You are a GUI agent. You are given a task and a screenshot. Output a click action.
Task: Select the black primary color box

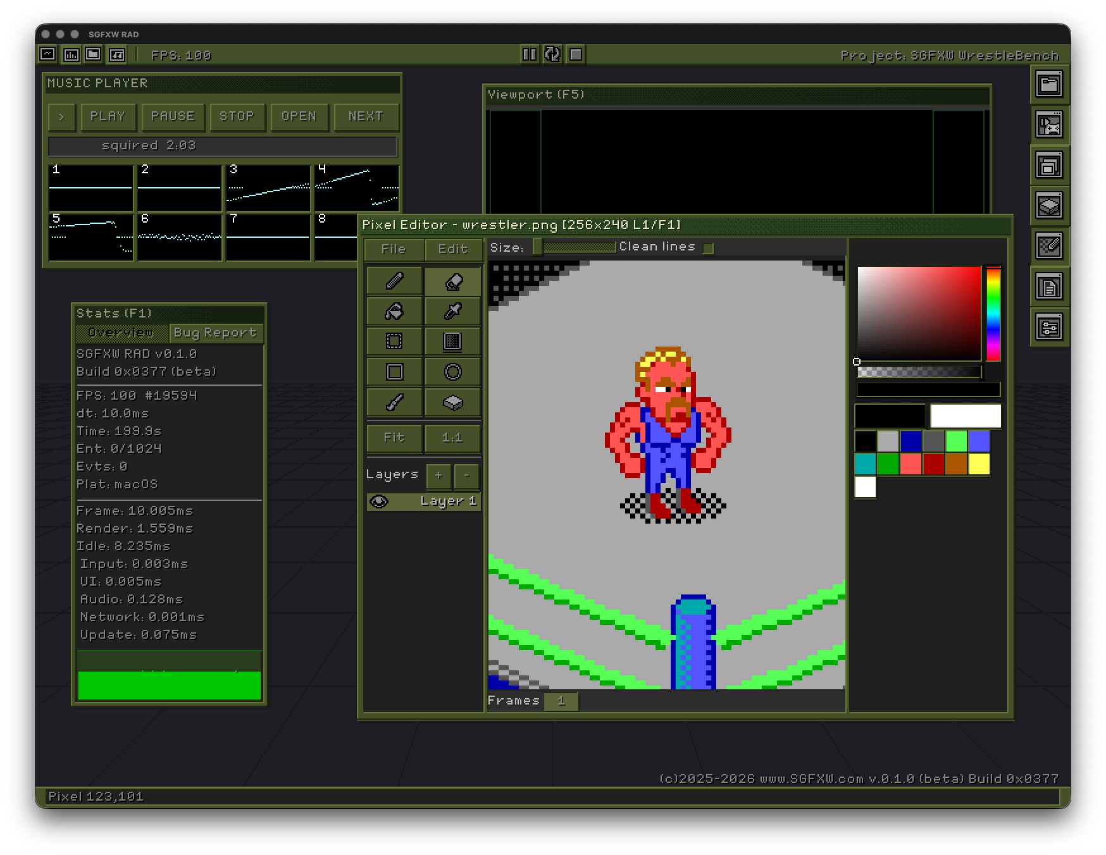890,416
